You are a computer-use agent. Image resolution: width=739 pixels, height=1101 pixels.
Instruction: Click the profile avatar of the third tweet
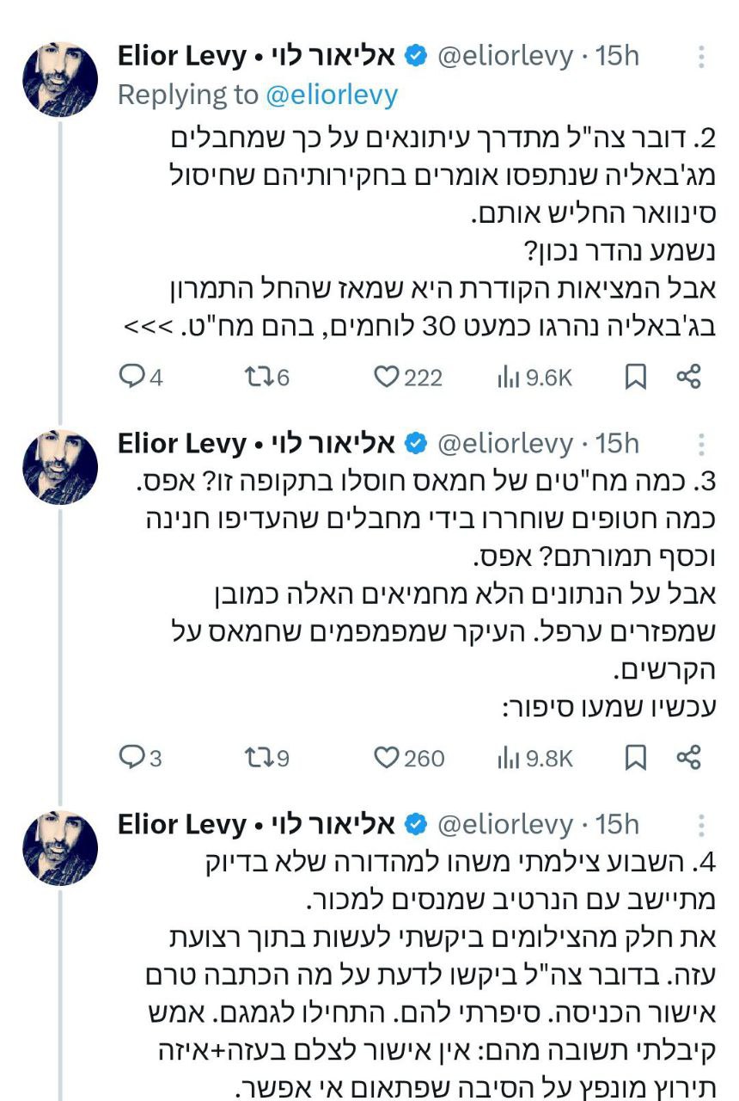pyautogui.click(x=59, y=846)
